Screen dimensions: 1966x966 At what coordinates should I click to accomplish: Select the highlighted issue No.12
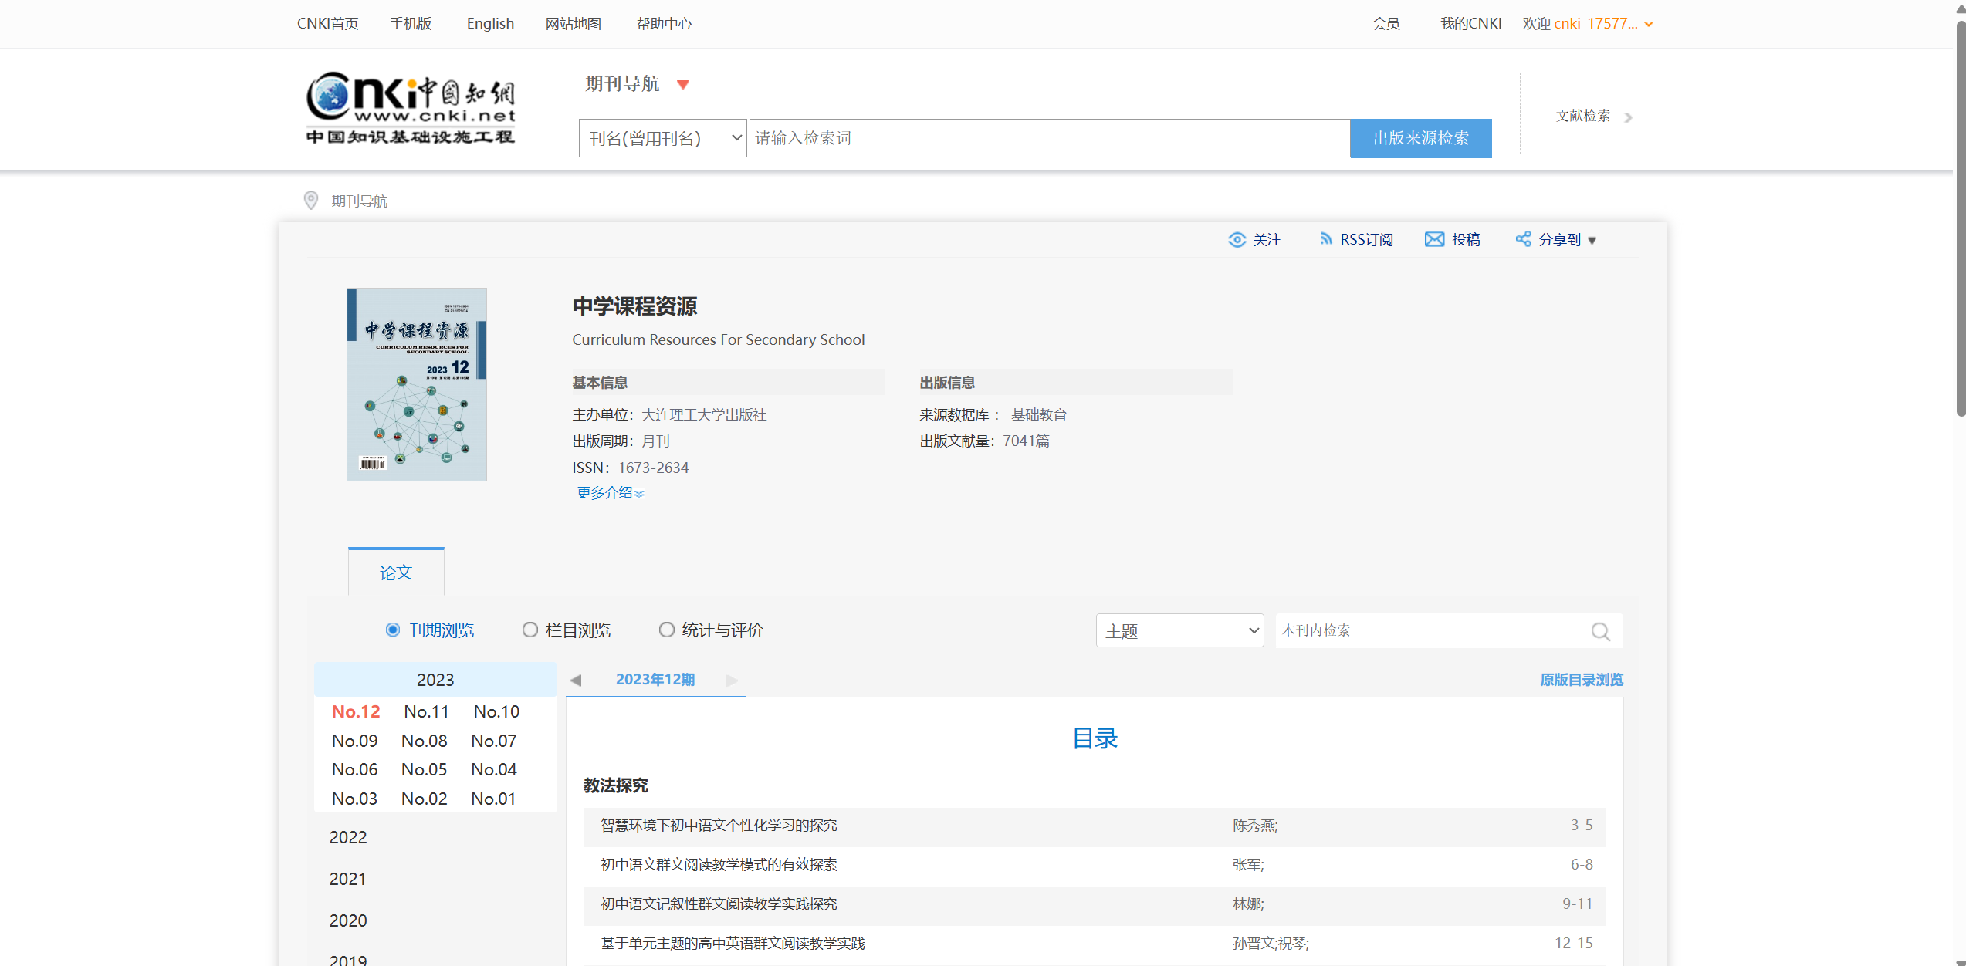pos(356,712)
